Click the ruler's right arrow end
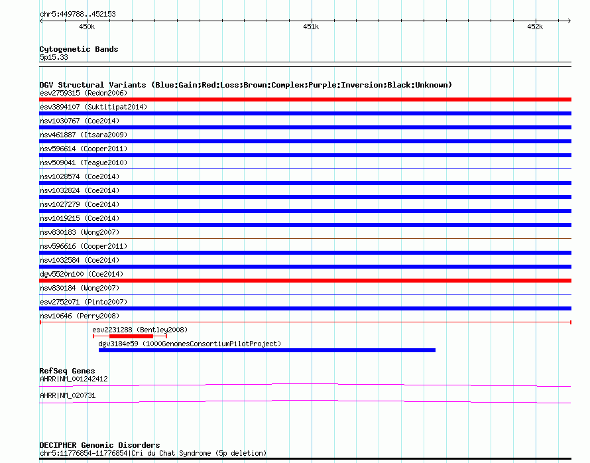 569,21
